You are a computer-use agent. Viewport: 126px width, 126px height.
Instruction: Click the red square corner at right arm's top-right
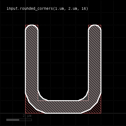[100, 26]
